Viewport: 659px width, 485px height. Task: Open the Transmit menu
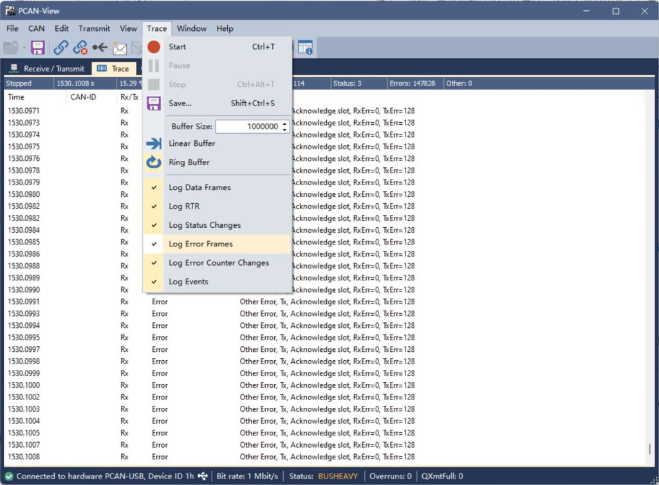(x=94, y=28)
